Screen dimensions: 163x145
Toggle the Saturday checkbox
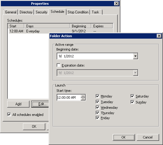[x=132, y=96]
